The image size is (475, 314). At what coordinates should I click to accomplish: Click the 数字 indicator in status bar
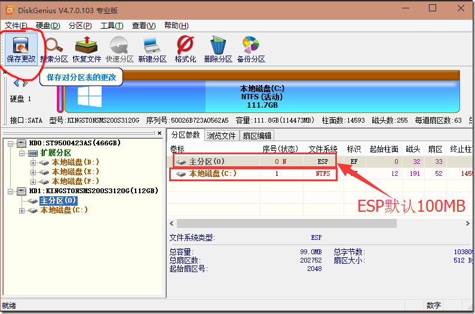click(434, 305)
